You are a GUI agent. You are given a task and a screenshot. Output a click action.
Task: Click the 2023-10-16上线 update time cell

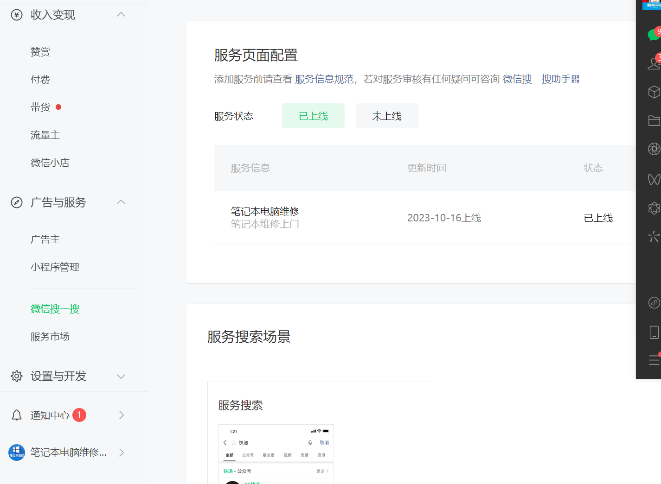(x=444, y=218)
